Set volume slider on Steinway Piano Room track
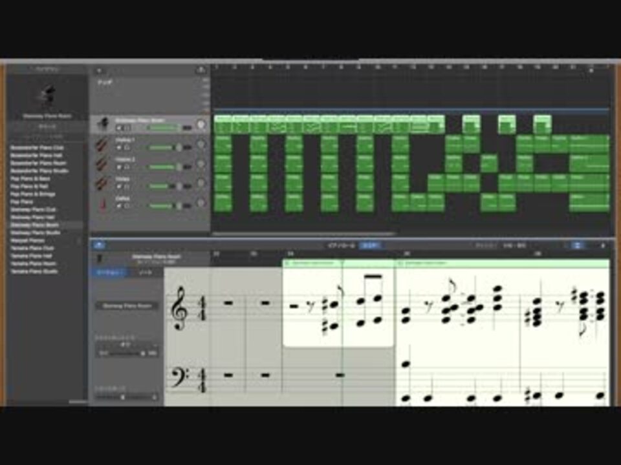The width and height of the screenshot is (621, 465). pos(169,128)
